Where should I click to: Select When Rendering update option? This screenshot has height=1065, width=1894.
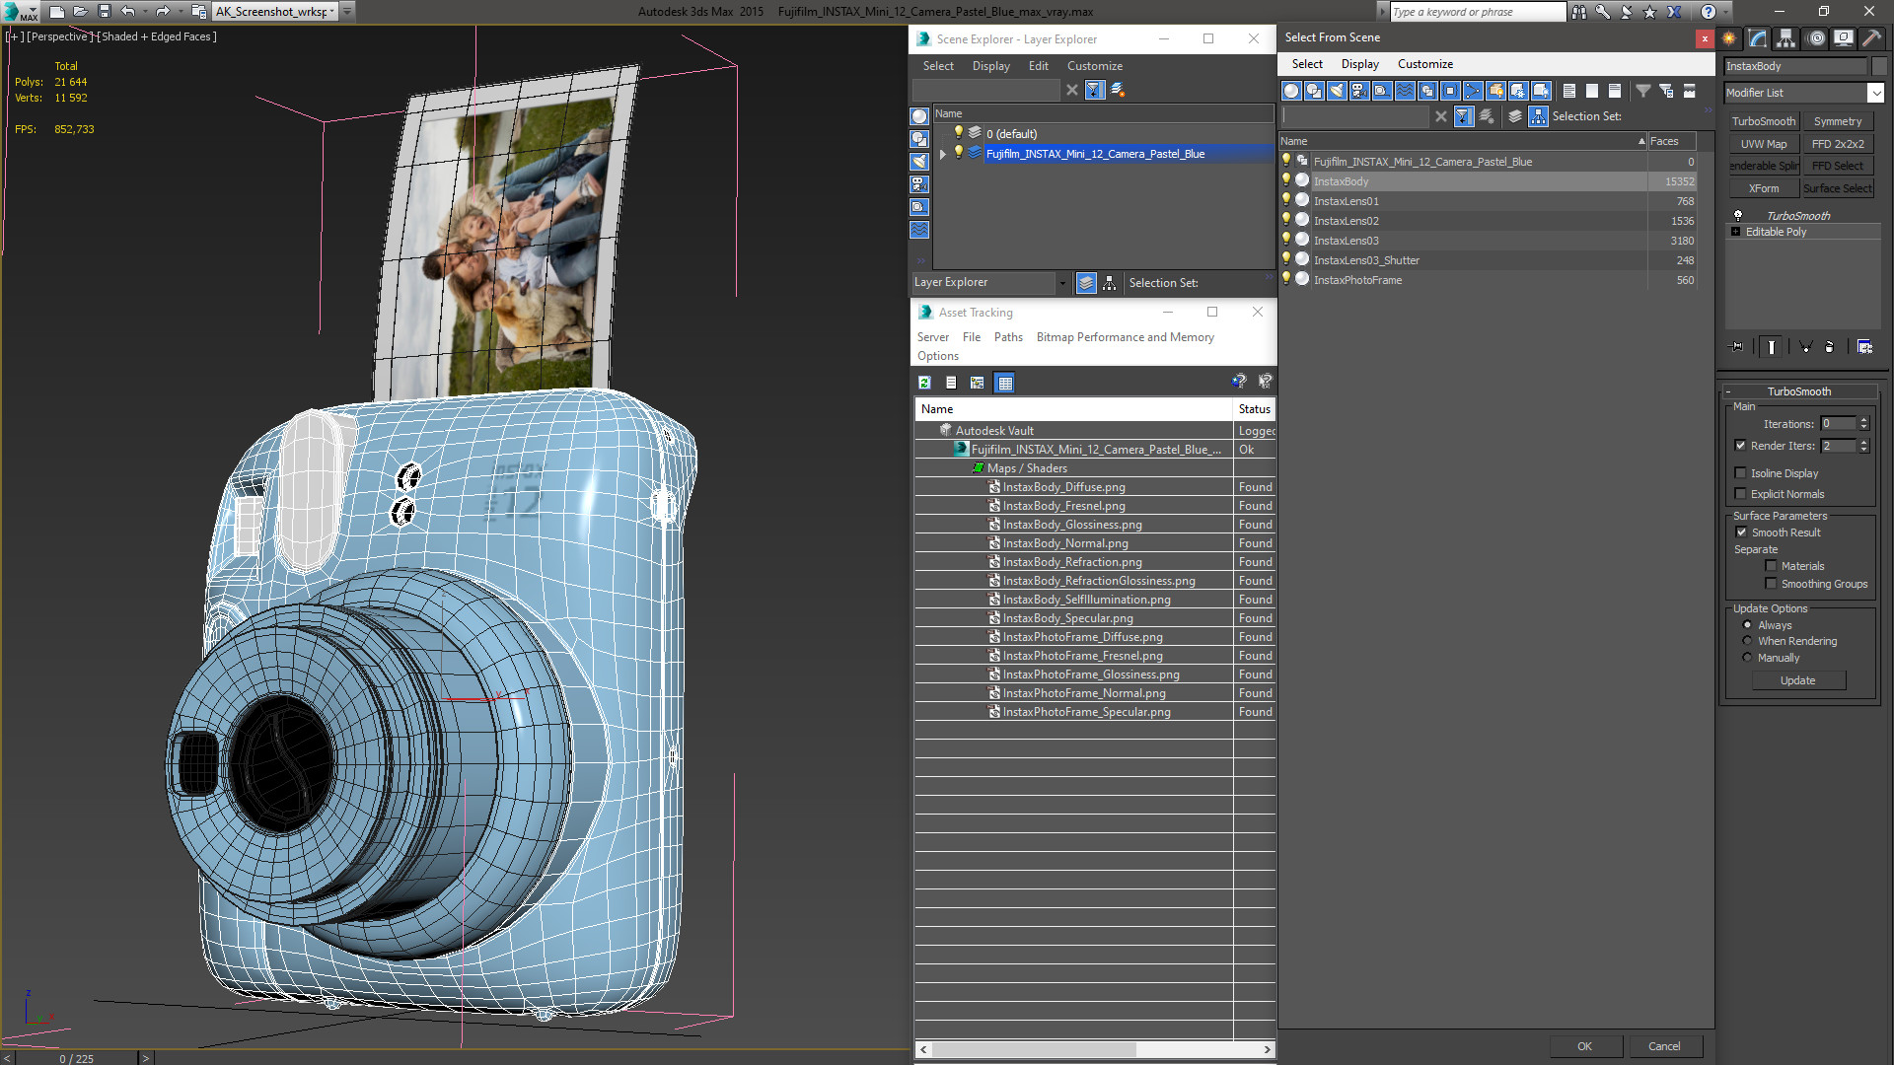[x=1748, y=641]
